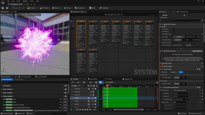Image resolution: width=205 pixels, height=115 pixels.
Task: Click the Add button in timeline
Action: [x=74, y=86]
